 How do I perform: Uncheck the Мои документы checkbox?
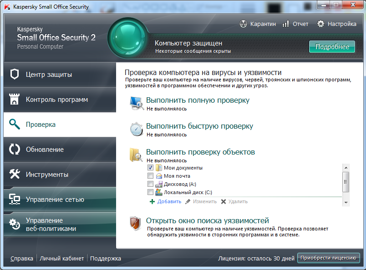tap(150, 168)
